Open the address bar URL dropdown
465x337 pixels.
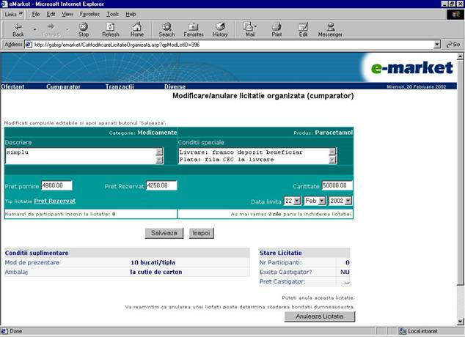click(x=437, y=44)
